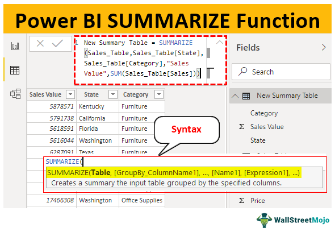Select the Category field
Viewport: 335px width, 232px height.
(264, 113)
